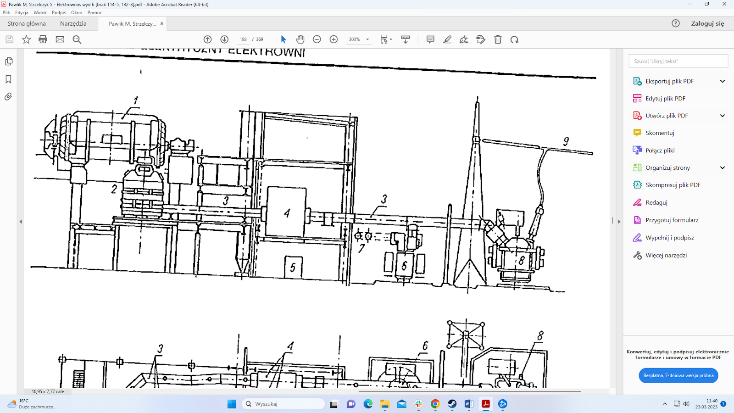Collapse the right tools pane
The height and width of the screenshot is (413, 734).
coord(619,221)
